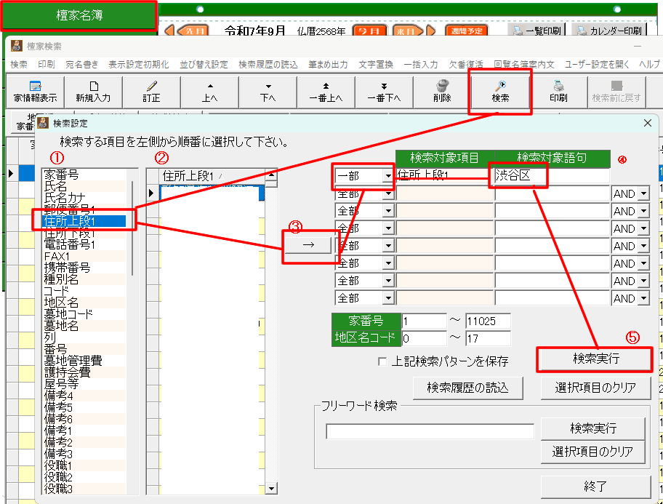Jump to the top with 一番上へ
Image resolution: width=663 pixels, height=504 pixels.
click(326, 92)
